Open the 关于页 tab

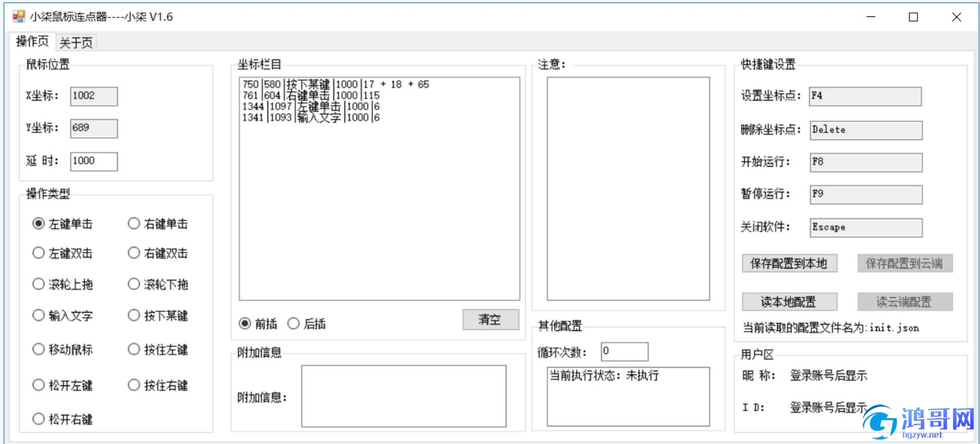pyautogui.click(x=76, y=42)
